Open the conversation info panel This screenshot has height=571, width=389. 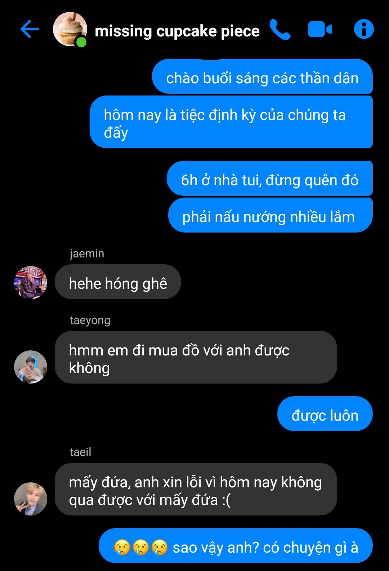tap(364, 29)
